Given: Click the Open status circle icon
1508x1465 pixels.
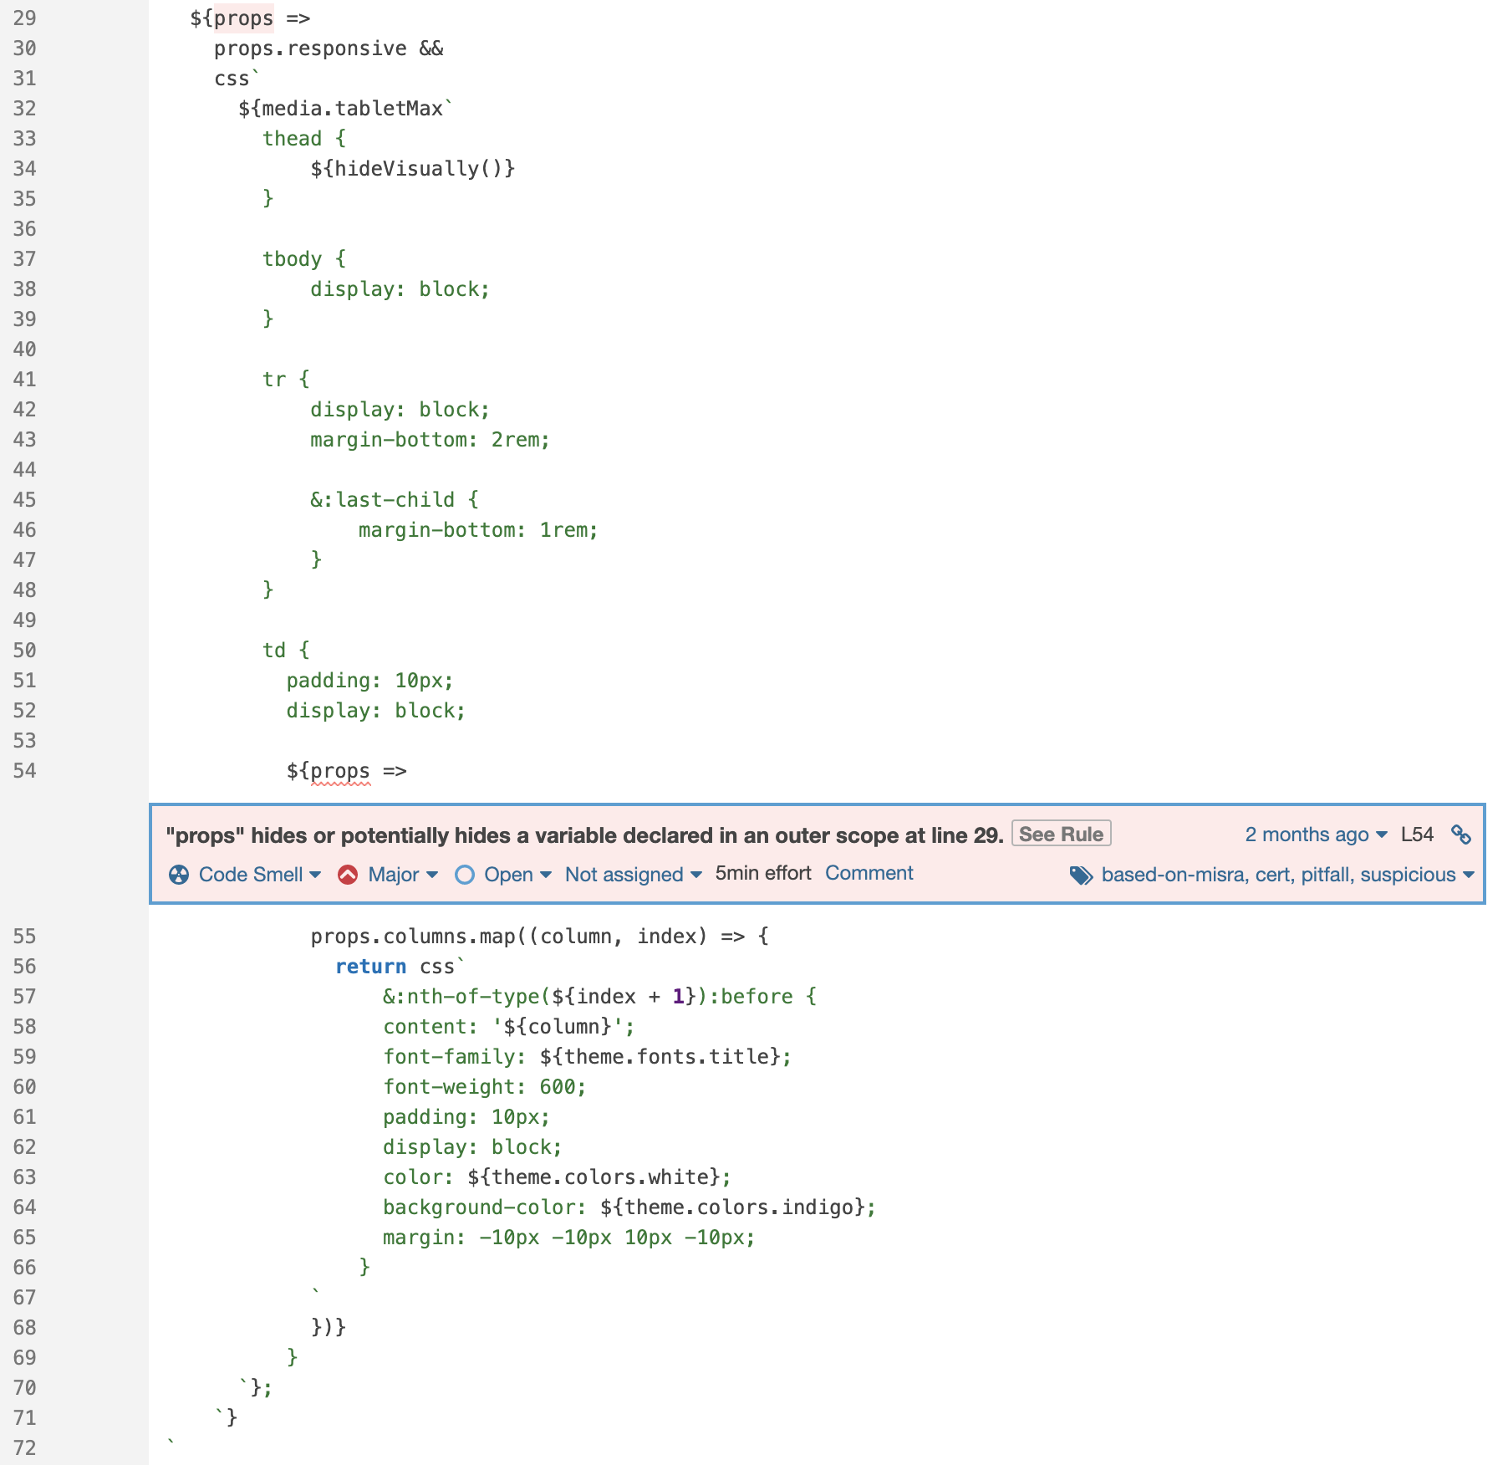Looking at the screenshot, I should click(x=465, y=875).
